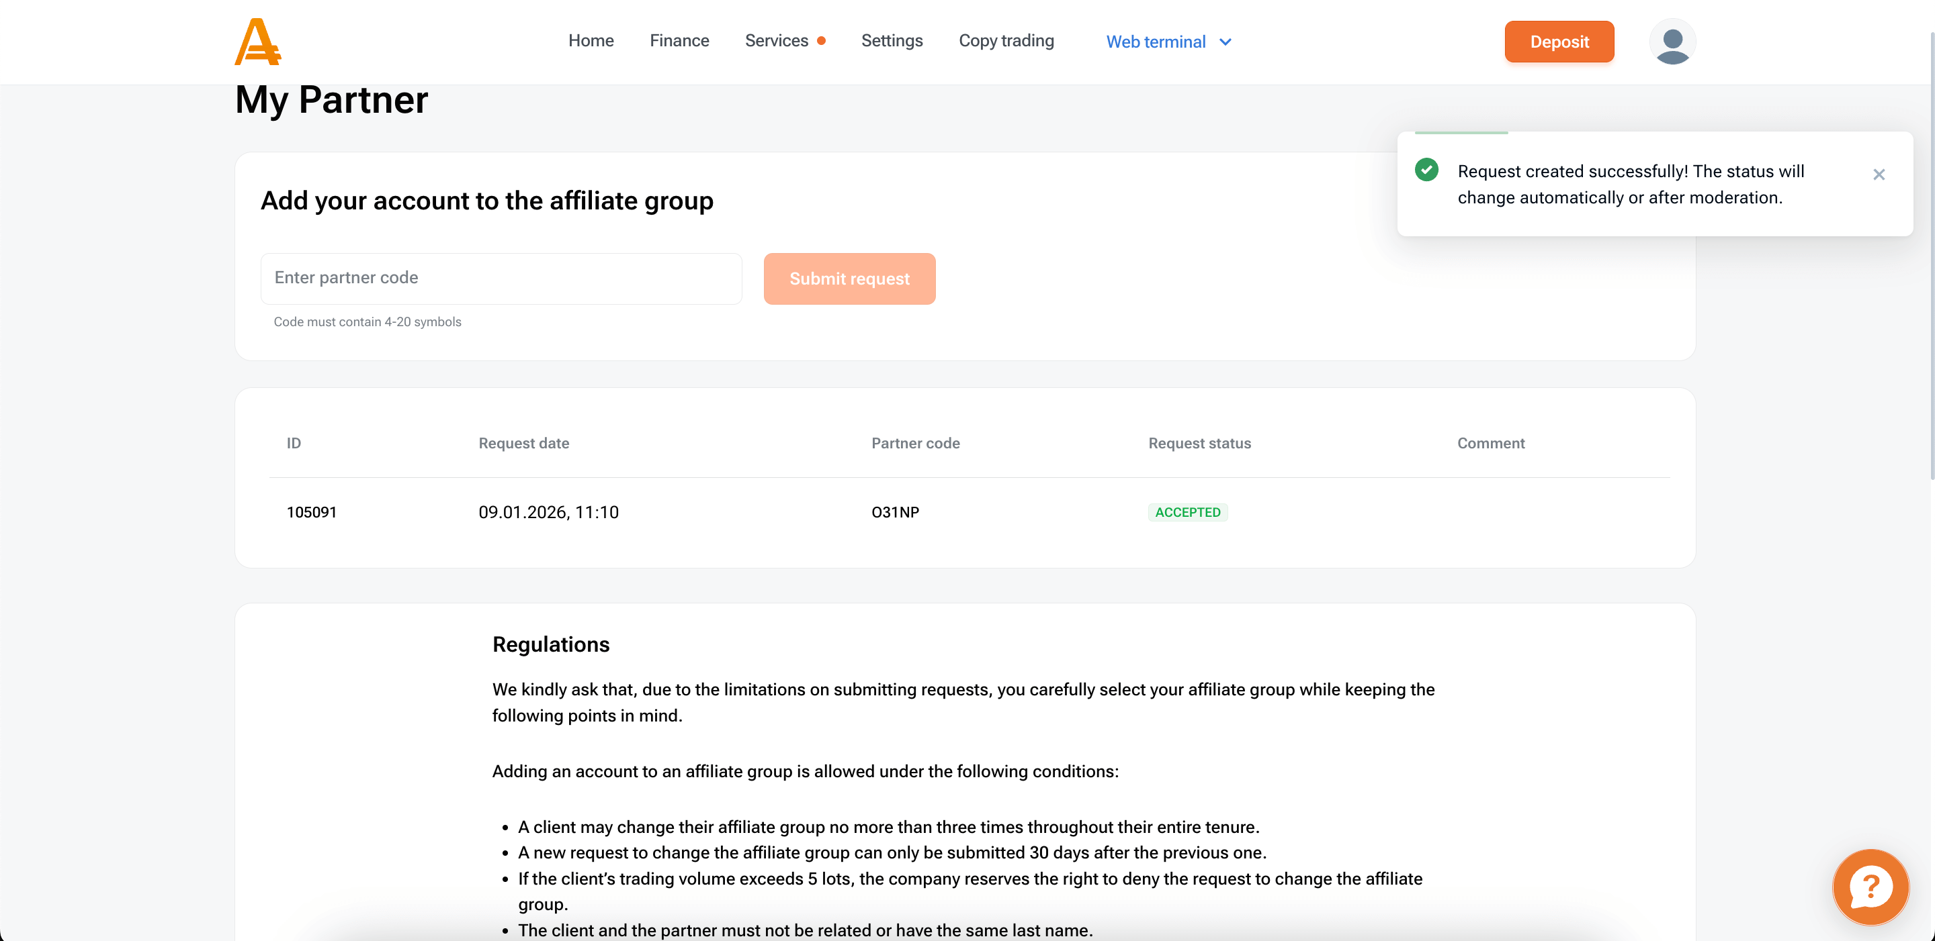Click the green success checkmark icon

pyautogui.click(x=1426, y=170)
